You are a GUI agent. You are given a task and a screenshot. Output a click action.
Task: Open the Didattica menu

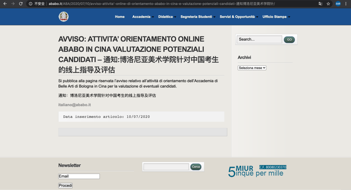tap(165, 17)
